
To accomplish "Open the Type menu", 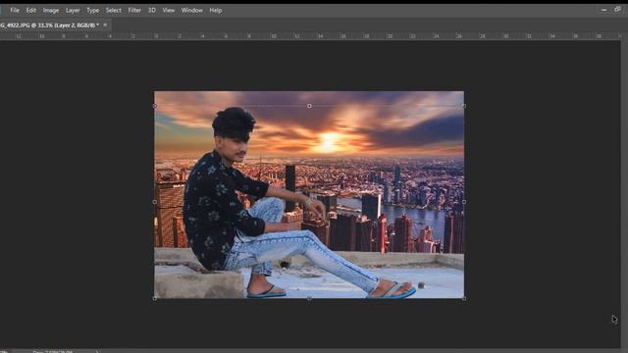I will click(92, 11).
